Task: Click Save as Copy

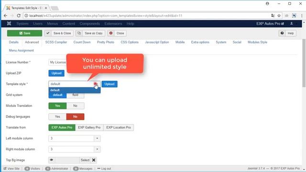Action: click(90, 33)
